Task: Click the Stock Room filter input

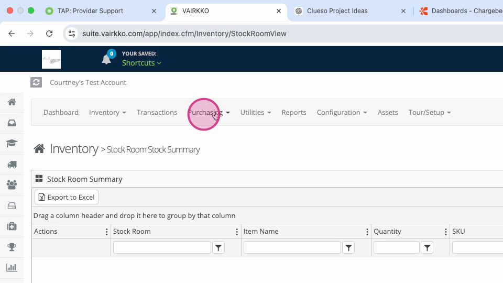Action: pyautogui.click(x=162, y=247)
